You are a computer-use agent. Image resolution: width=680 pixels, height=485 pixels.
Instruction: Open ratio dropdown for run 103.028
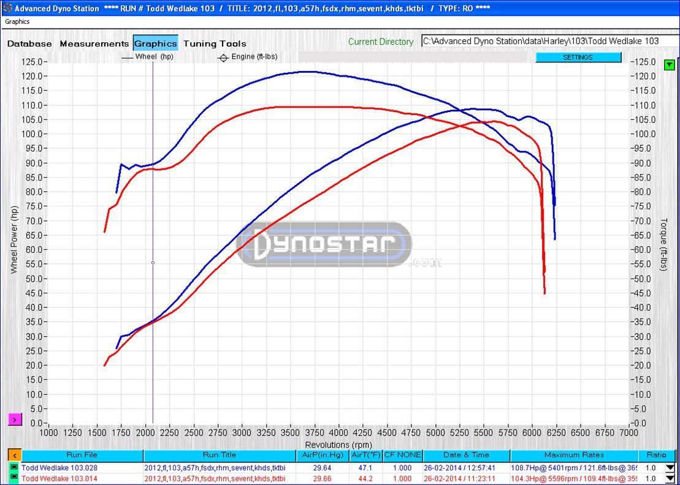[670, 468]
